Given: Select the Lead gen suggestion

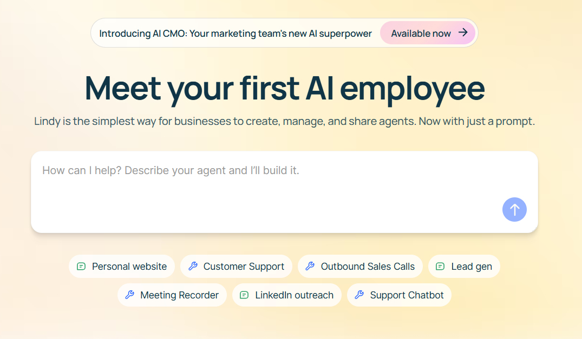Looking at the screenshot, I should (471, 267).
